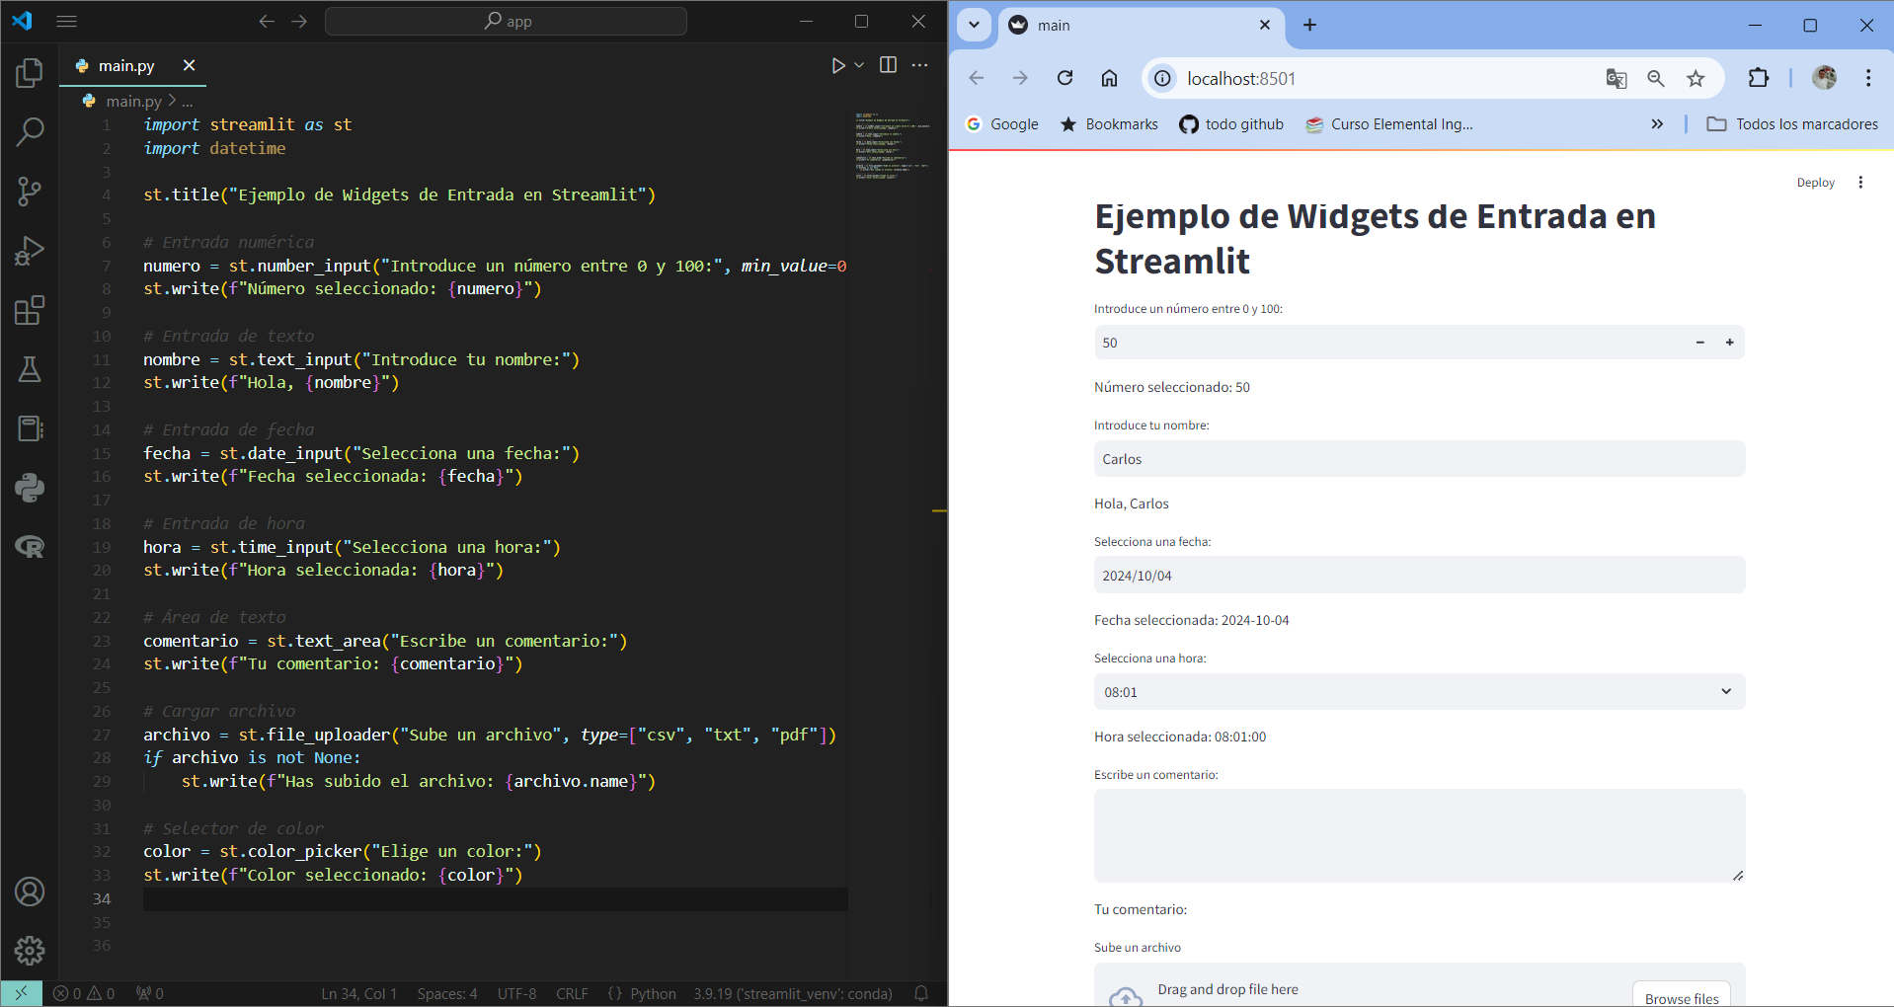Open the Python extension sidebar icon
Screen dimensions: 1894x1007
[x=30, y=488]
